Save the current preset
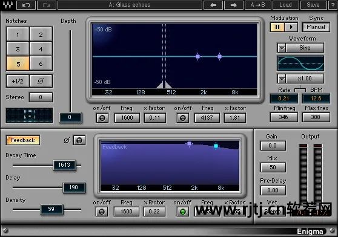This screenshot has height=237, width=338. coord(313,5)
